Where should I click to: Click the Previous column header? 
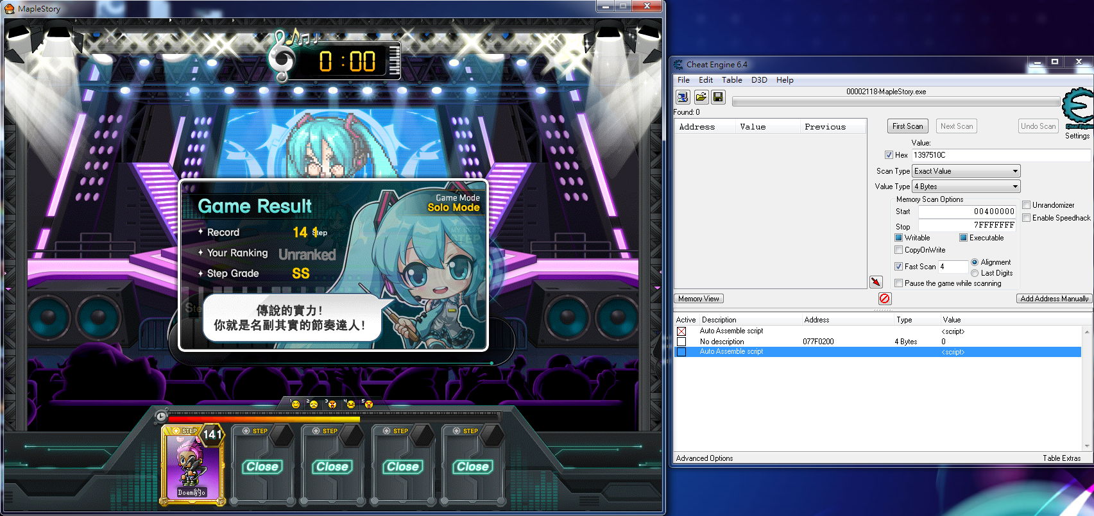pos(833,127)
